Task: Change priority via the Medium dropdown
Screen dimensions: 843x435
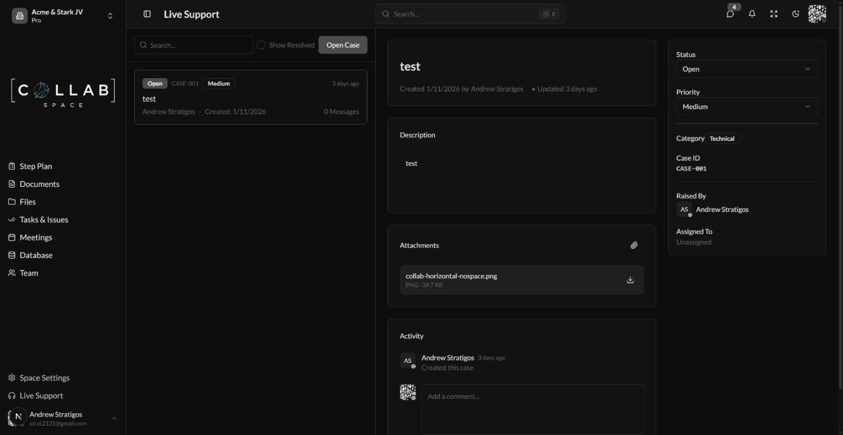Action: [746, 106]
